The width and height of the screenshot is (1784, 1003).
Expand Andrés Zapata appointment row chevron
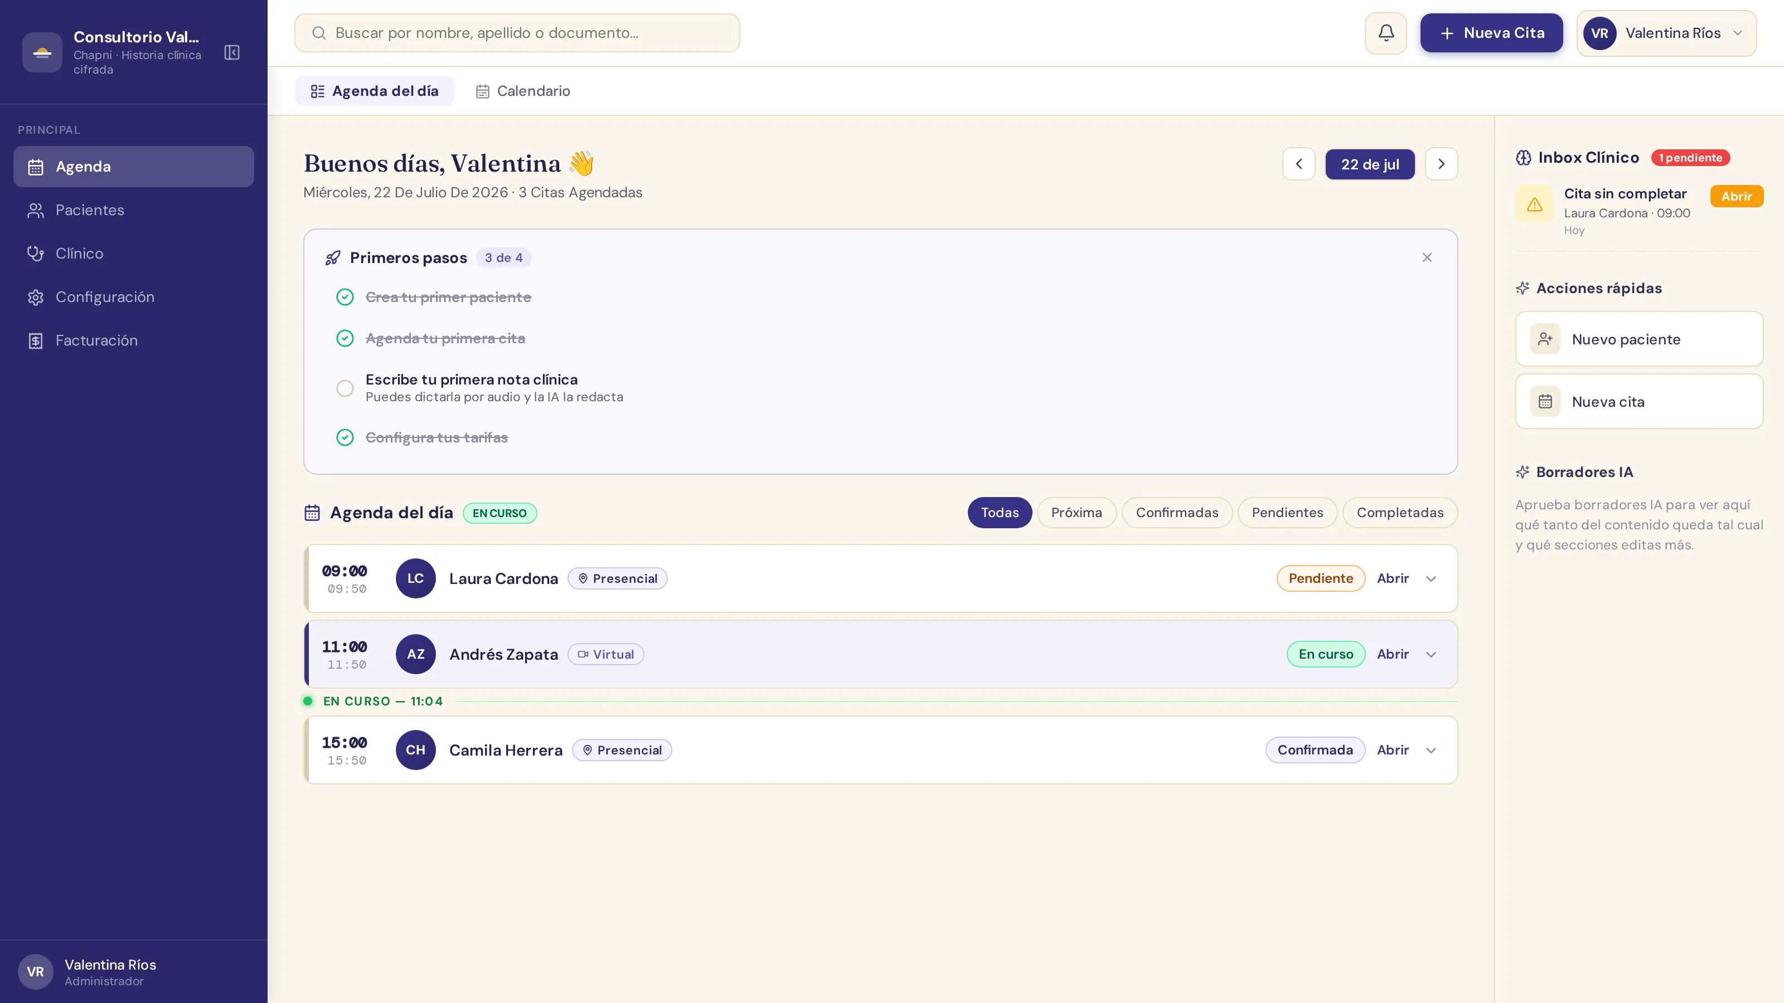point(1431,655)
